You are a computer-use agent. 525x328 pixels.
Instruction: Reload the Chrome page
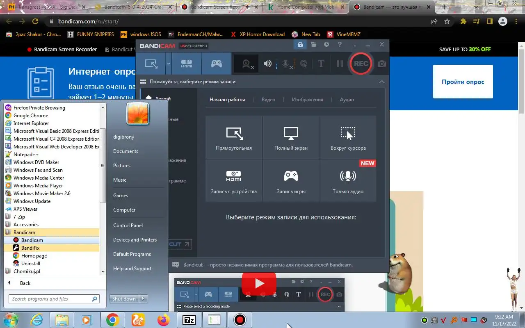click(x=35, y=21)
